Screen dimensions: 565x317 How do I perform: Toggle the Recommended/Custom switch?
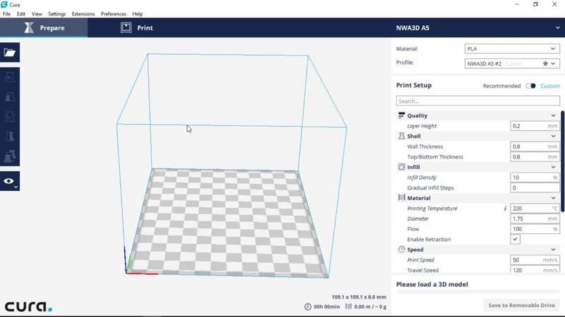click(x=530, y=86)
